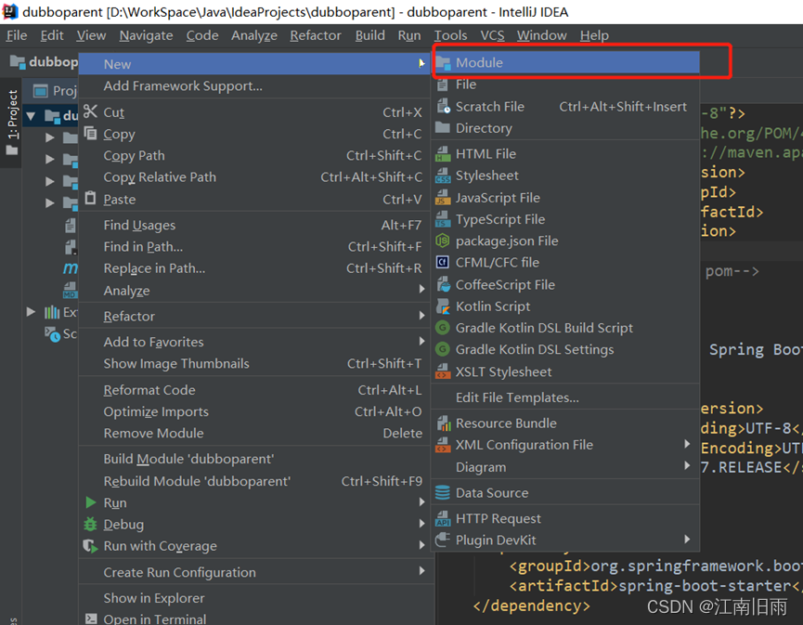The image size is (803, 625).
Task: Click the HTML File icon
Action: (443, 153)
